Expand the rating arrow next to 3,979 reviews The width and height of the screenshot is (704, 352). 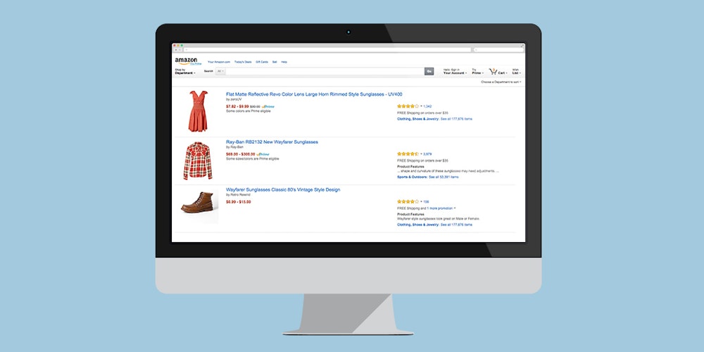pyautogui.click(x=421, y=154)
